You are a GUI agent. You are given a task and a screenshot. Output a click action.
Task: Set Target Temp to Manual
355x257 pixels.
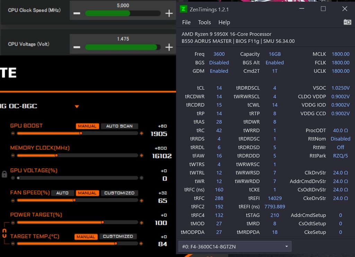click(86, 237)
